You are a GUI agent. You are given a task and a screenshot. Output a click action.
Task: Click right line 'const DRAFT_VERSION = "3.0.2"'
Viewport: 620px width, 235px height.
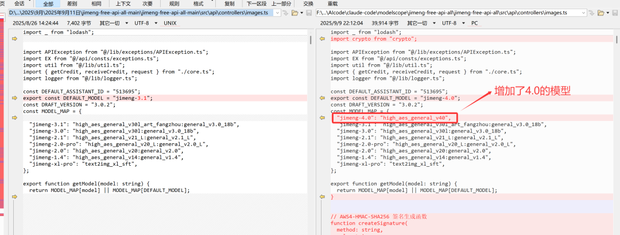[x=377, y=105]
